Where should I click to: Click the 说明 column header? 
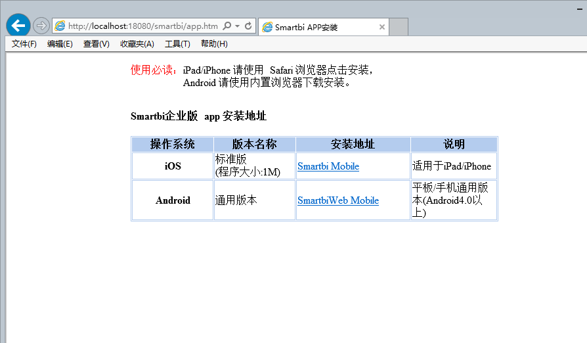(x=454, y=144)
